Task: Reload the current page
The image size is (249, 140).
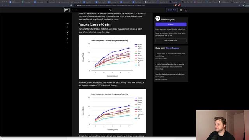Action: pyautogui.click(x=9, y=5)
